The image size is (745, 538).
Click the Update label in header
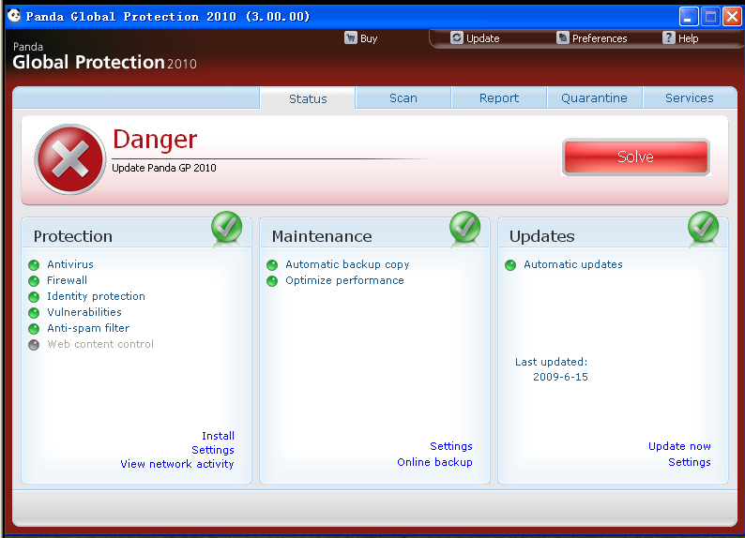coord(482,38)
